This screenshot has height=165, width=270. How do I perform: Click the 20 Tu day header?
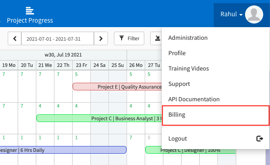27,65
